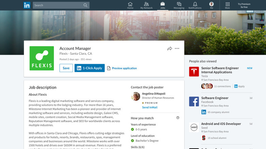Image resolution: width=266 pixels, height=149 pixels.
Task: Open the Software Engineer Facebook job
Action: tap(215, 98)
